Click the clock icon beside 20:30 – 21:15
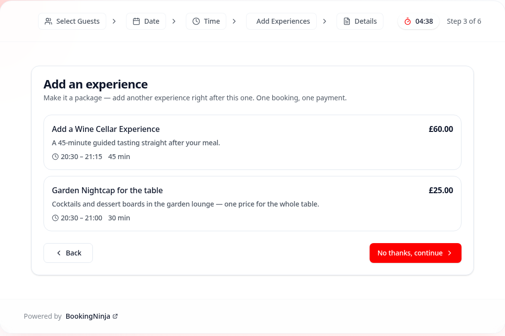The height and width of the screenshot is (336, 505). point(55,157)
